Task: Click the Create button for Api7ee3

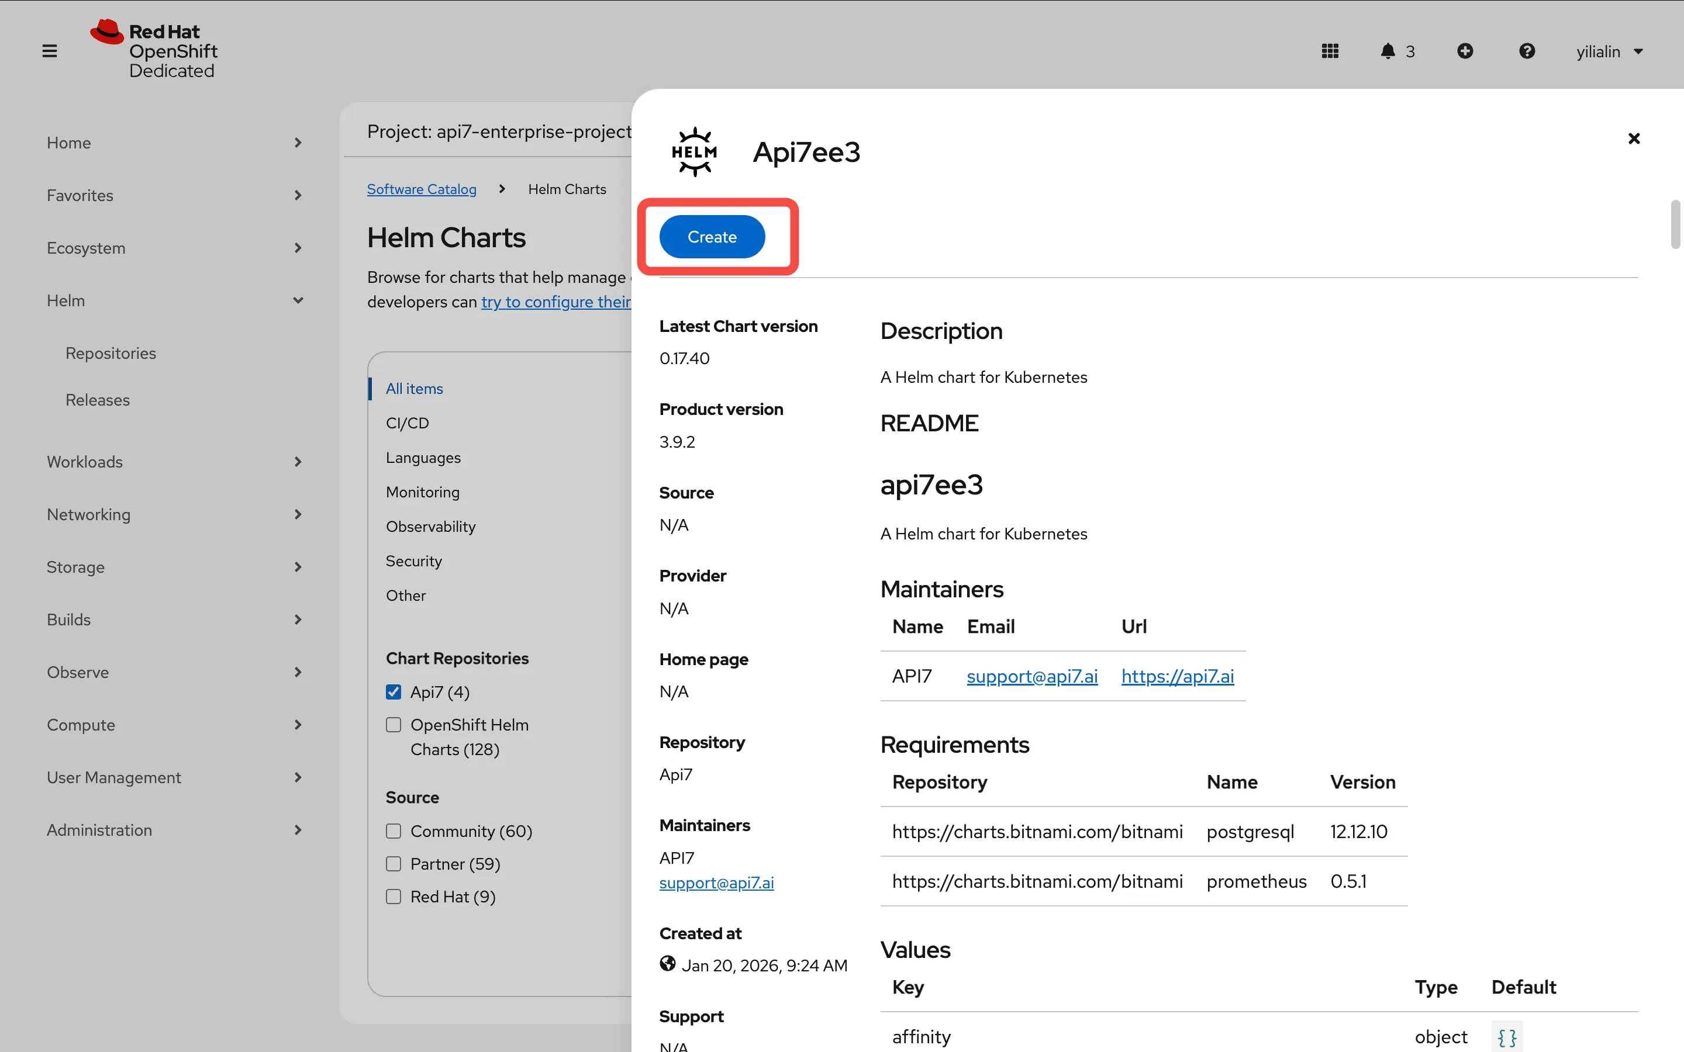Action: click(711, 237)
